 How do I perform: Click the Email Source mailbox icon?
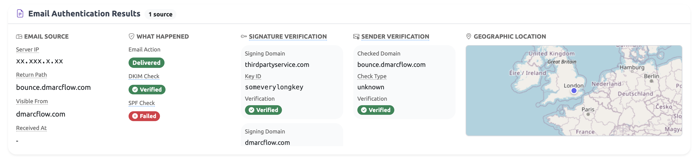click(19, 37)
